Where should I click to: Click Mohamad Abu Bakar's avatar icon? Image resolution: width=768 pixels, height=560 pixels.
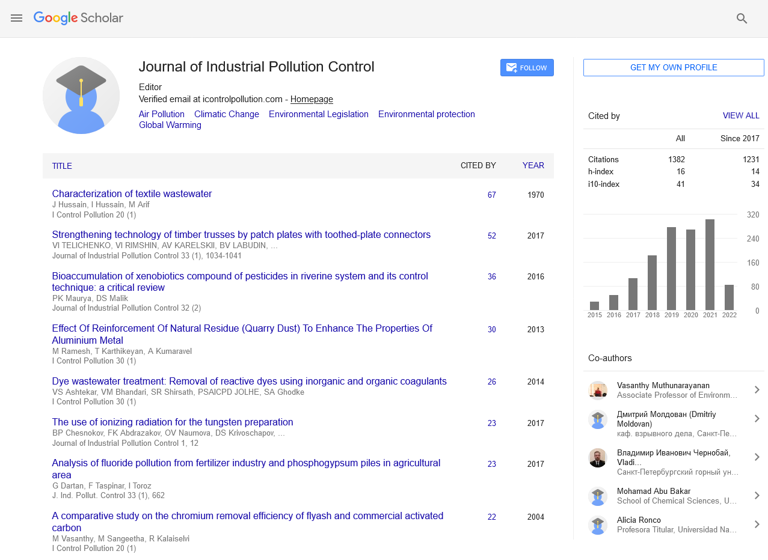pyautogui.click(x=597, y=496)
